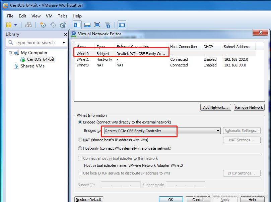Take a snapshot of the virtual machine
Viewport: 271px width, 202px height.
coord(43,25)
